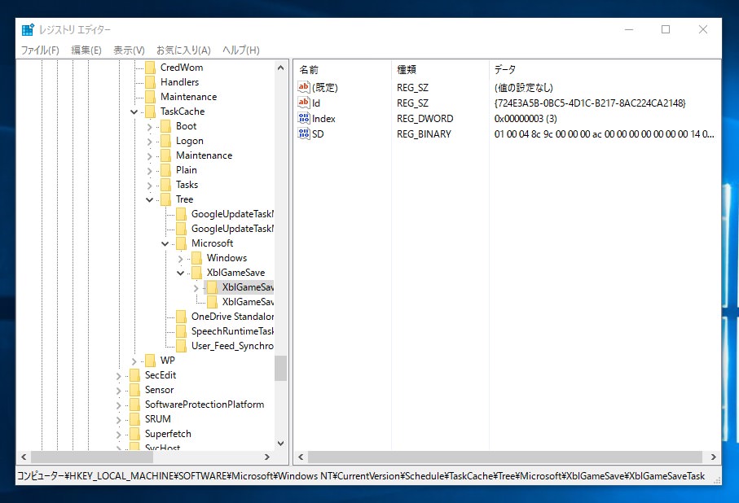The height and width of the screenshot is (503, 739).
Task: Click the binary icon of Index value
Action: click(304, 118)
